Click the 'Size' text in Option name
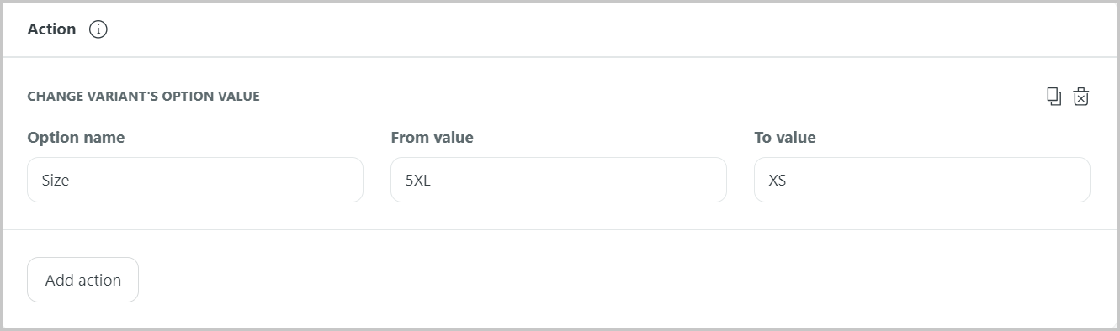 (x=56, y=180)
